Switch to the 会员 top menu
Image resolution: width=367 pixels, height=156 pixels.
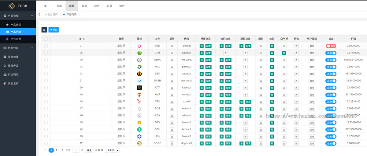tap(84, 6)
